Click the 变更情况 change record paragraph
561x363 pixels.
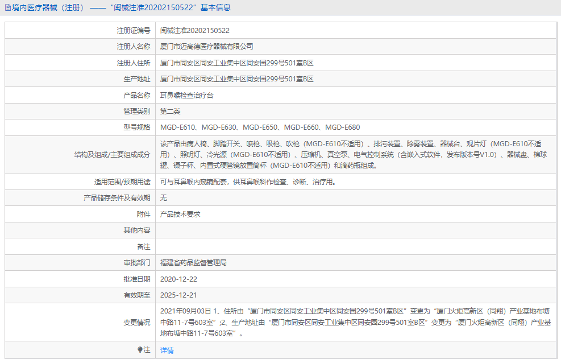355,322
